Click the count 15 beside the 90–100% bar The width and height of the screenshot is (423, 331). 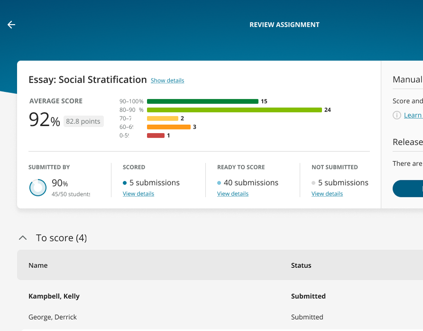click(x=264, y=101)
